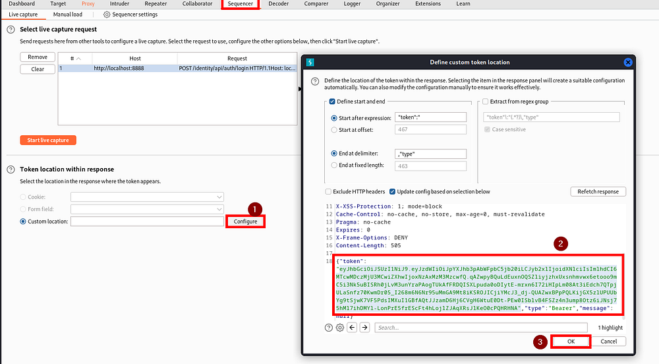This screenshot has height=364, width=659.
Task: Open help for Token location within response
Action: pyautogui.click(x=11, y=169)
